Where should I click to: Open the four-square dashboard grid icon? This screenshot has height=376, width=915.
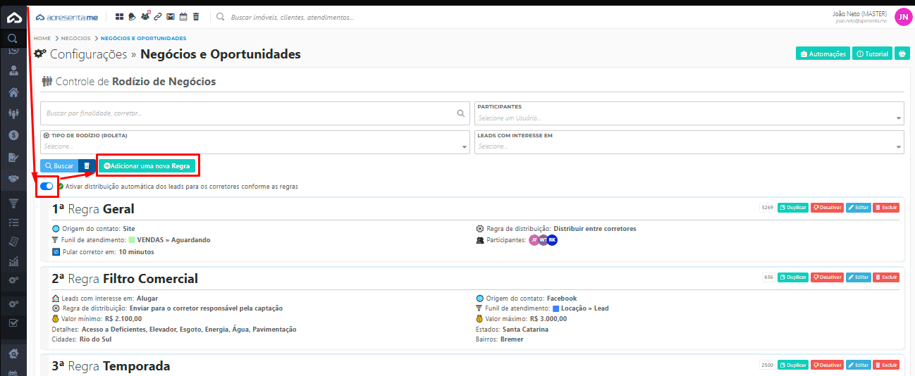click(x=119, y=17)
